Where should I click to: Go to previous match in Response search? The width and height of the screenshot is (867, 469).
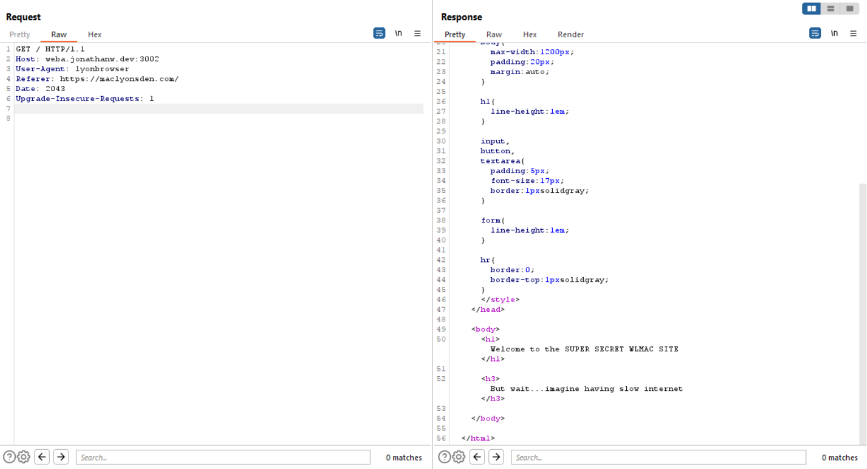(x=478, y=457)
